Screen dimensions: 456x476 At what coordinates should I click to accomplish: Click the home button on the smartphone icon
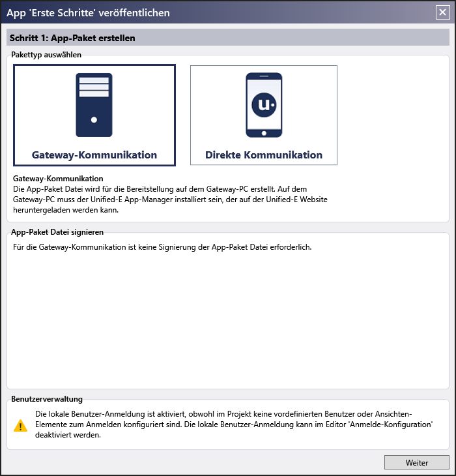coord(264,133)
